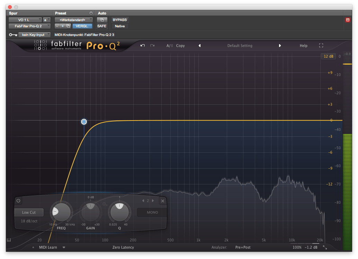Click the GAIN knob

coord(90,212)
